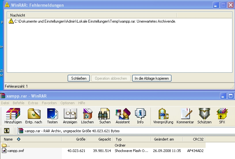Click the Löschen delete icon
This screenshot has width=235, height=159.
point(87,116)
